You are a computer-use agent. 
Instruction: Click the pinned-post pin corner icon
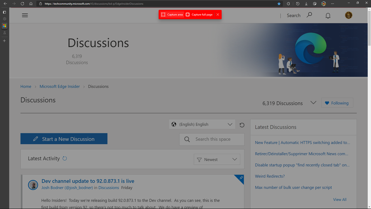(x=241, y=178)
